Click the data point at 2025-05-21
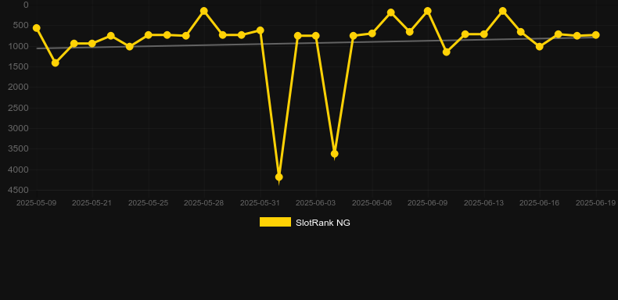The height and width of the screenshot is (300, 618). (92, 43)
